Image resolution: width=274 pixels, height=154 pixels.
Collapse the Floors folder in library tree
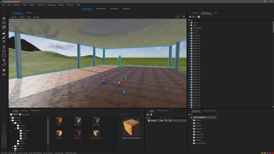15,128
